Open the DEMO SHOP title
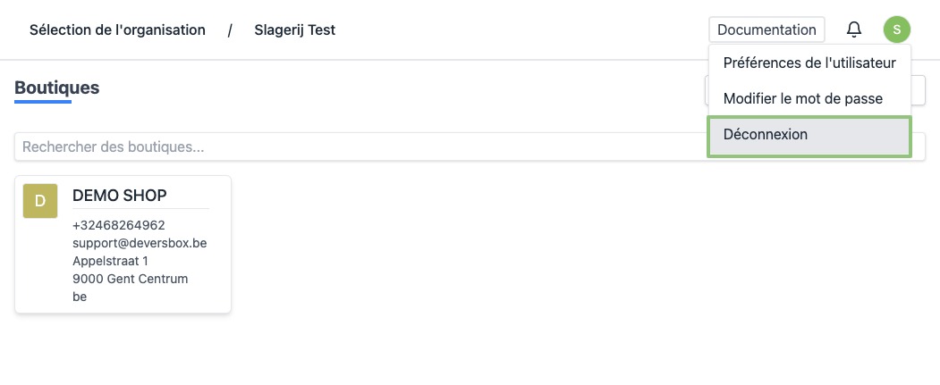The width and height of the screenshot is (940, 385). pyautogui.click(x=119, y=196)
